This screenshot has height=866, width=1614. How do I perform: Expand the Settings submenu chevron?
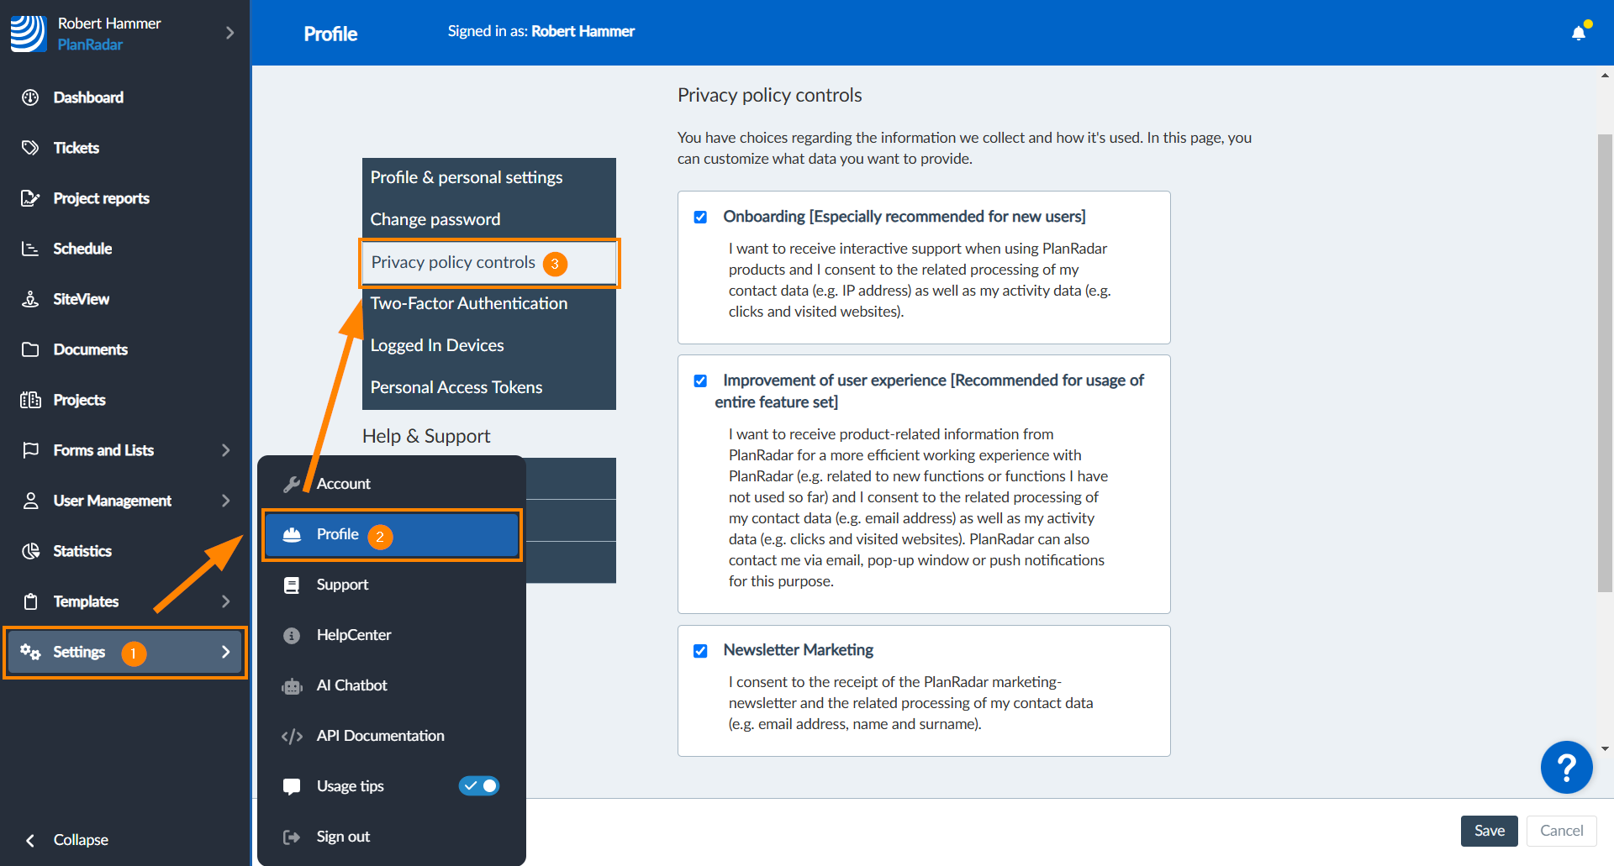click(x=225, y=652)
